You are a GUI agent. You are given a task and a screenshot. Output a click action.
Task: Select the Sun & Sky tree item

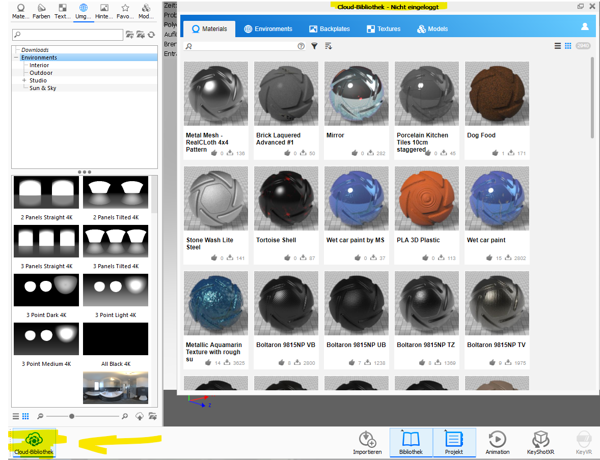pyautogui.click(x=43, y=88)
